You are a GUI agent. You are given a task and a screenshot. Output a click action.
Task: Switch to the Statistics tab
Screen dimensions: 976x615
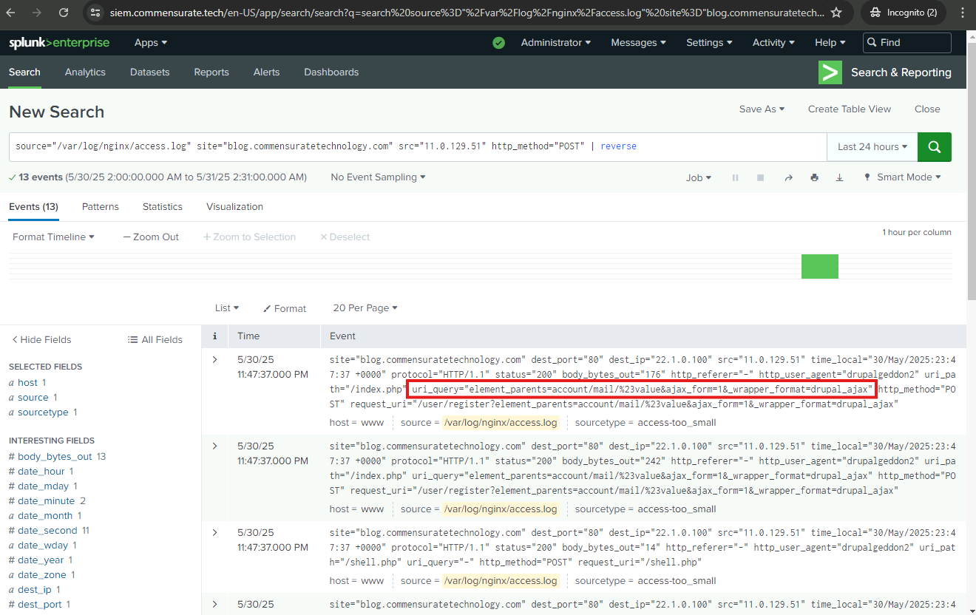coord(163,207)
